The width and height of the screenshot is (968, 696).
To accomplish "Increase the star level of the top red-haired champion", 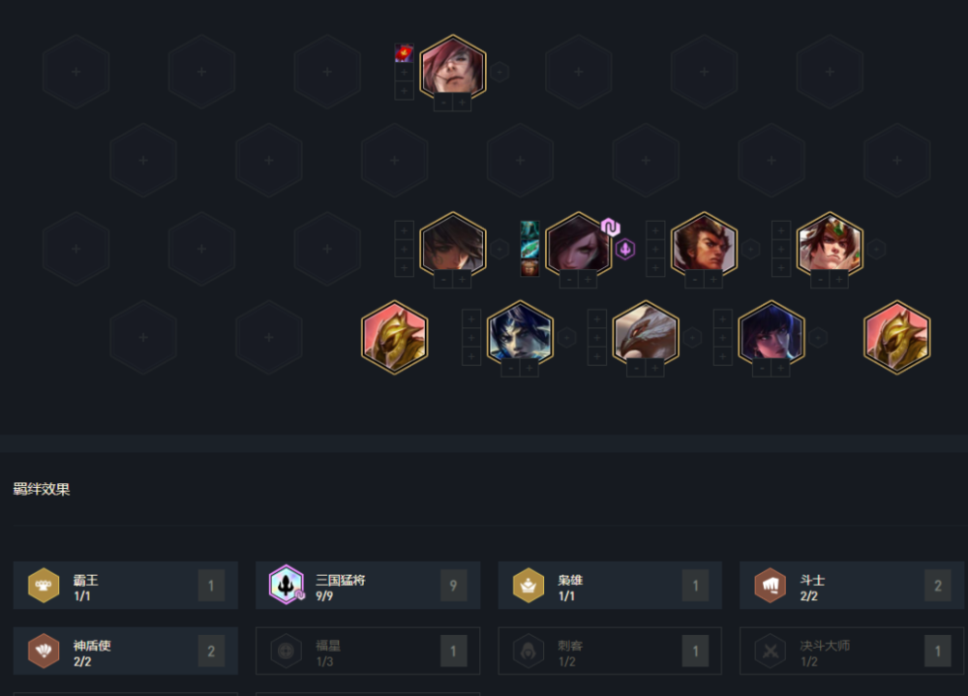I will tap(462, 103).
